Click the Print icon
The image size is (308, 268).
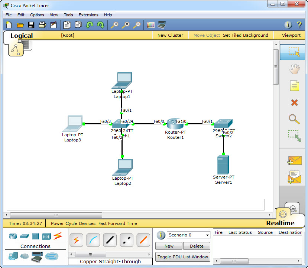click(42, 25)
